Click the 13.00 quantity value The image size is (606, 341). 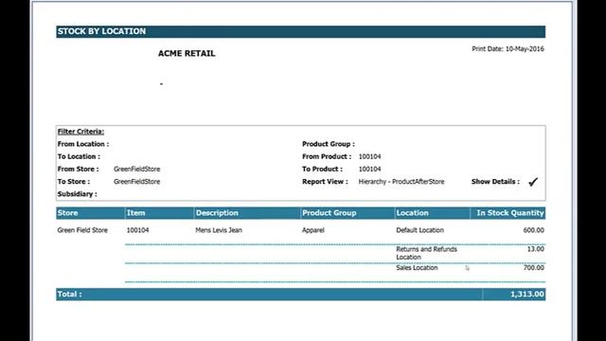pos(536,249)
